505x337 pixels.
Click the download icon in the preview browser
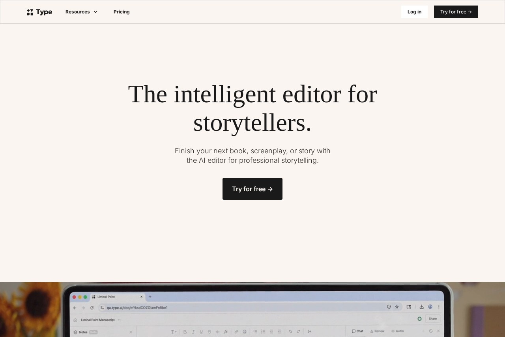[x=421, y=307]
